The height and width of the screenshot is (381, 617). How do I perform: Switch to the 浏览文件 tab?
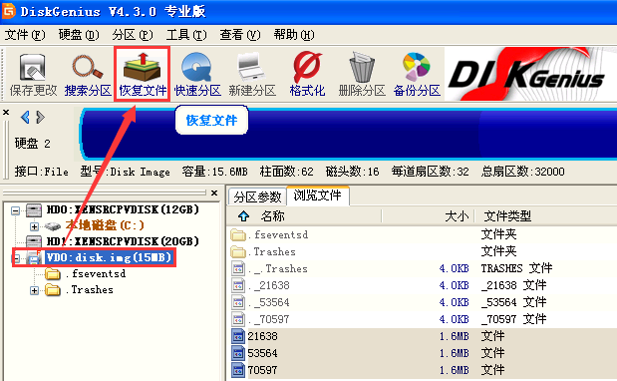pos(318,195)
